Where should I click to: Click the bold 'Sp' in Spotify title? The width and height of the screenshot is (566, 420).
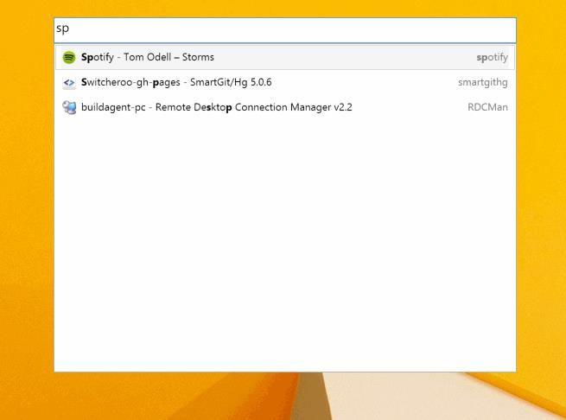pos(86,58)
